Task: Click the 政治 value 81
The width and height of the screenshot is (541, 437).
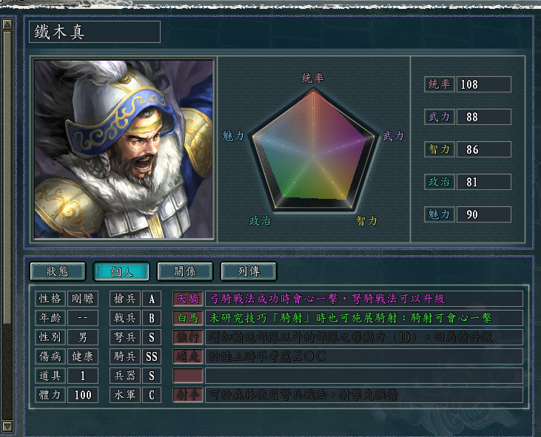Action: coord(484,182)
